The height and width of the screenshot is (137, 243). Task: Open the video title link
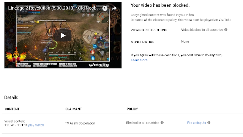coord(54,8)
